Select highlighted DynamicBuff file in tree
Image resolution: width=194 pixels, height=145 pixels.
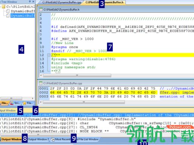(23, 16)
